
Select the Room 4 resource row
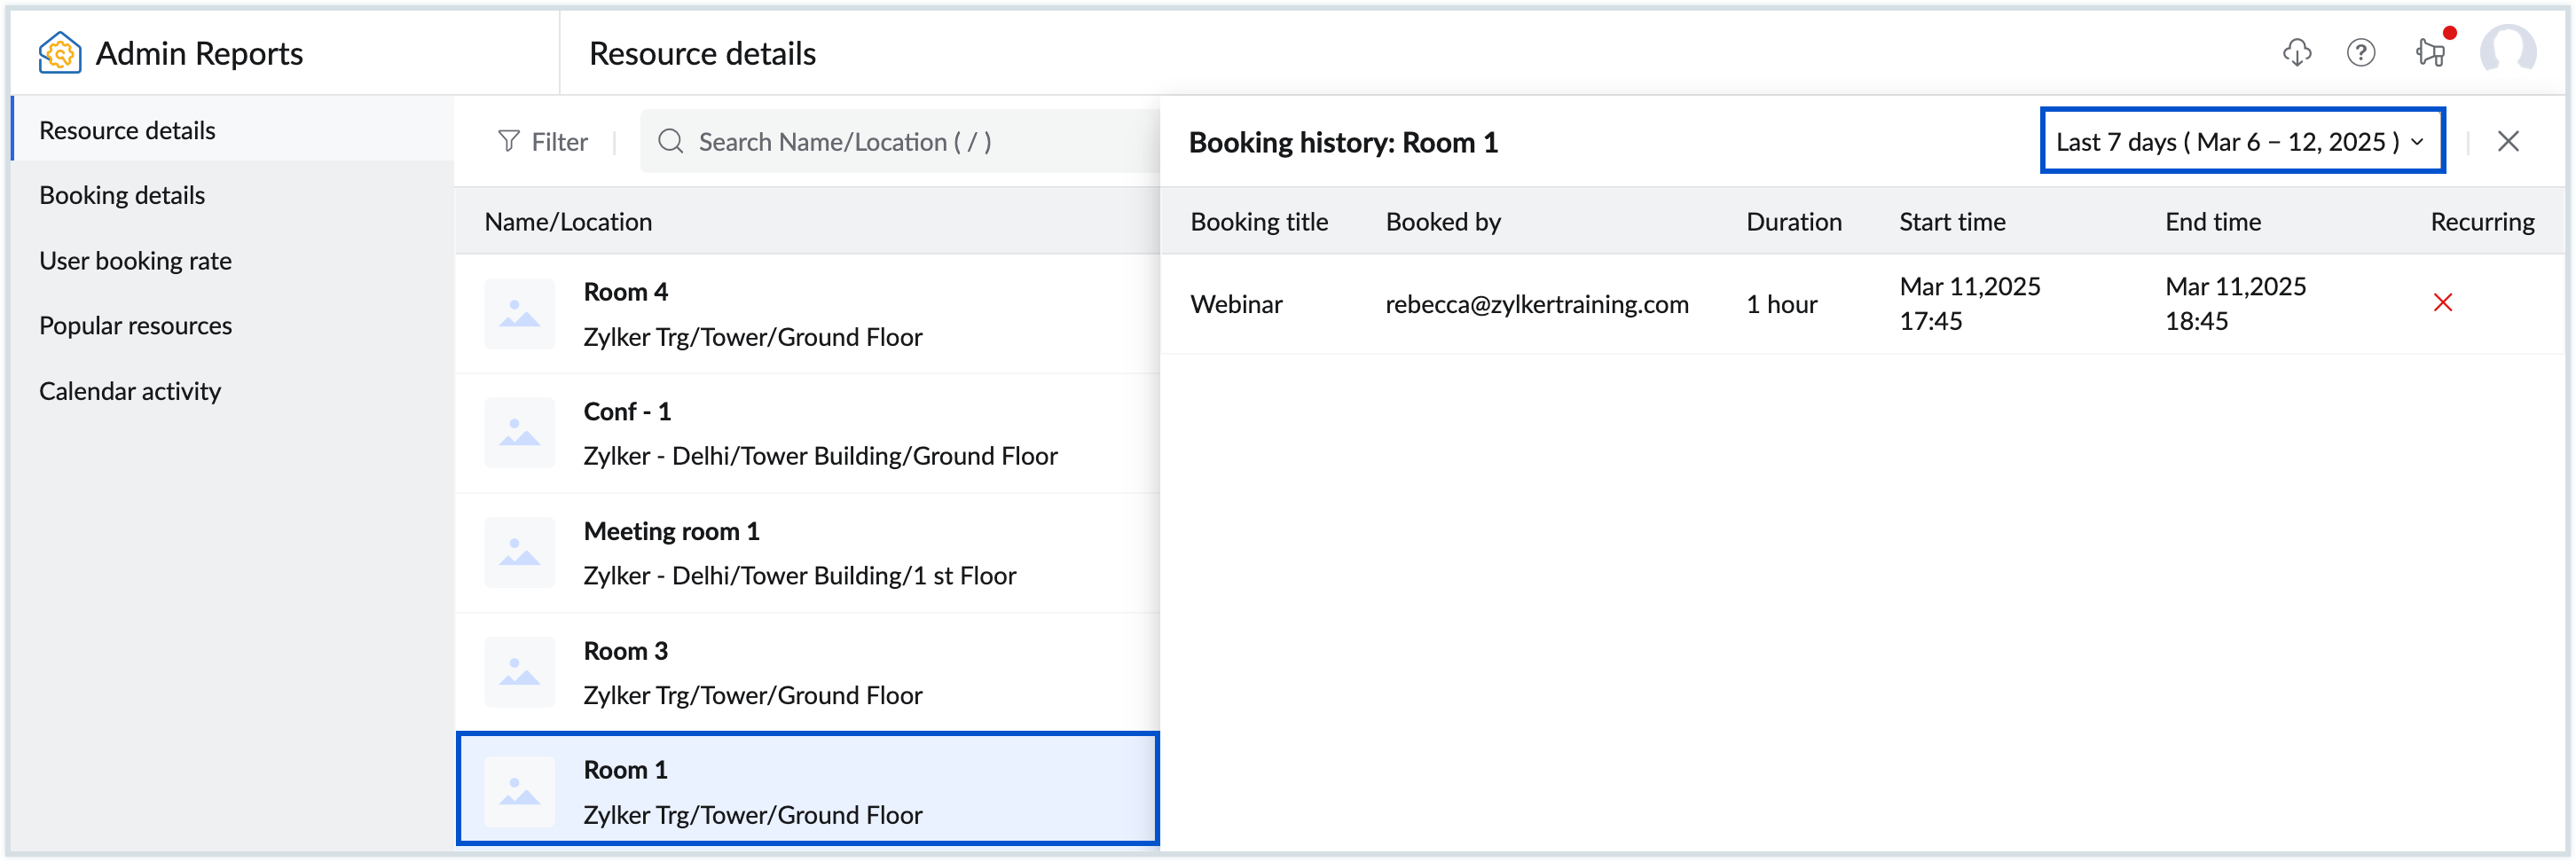(x=806, y=314)
